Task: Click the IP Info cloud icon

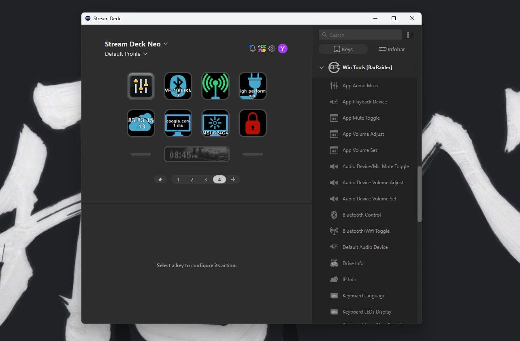Action: click(x=334, y=280)
